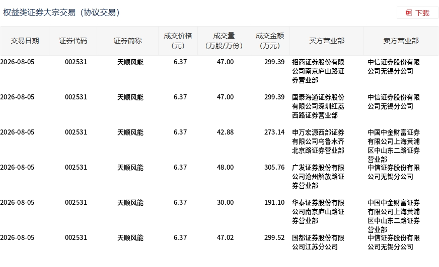Click the 下载 download button
This screenshot has width=439, height=267.
tap(417, 13)
